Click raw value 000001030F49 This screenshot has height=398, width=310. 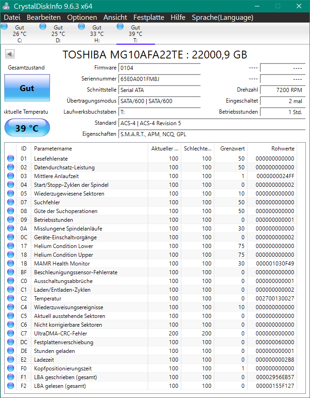pyautogui.click(x=275, y=264)
